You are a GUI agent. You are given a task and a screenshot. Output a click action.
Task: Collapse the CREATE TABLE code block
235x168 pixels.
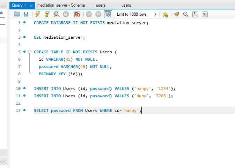[x=30, y=52]
